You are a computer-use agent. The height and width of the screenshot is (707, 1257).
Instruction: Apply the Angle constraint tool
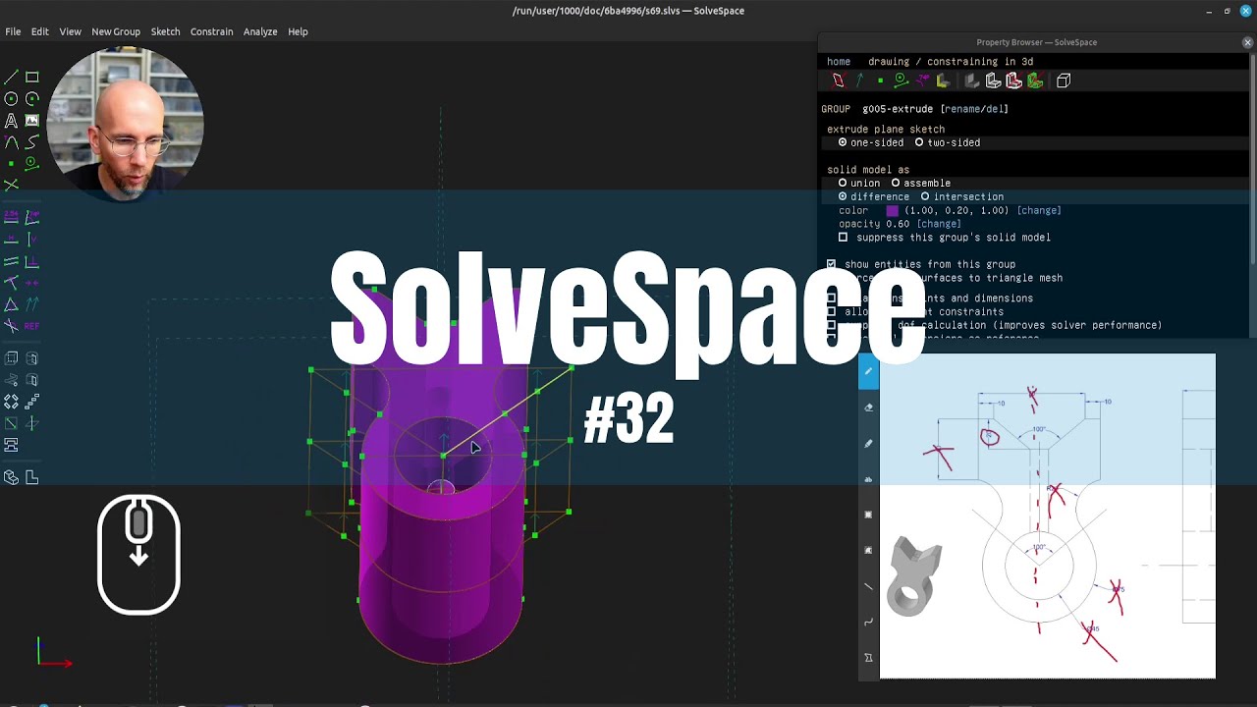[32, 217]
